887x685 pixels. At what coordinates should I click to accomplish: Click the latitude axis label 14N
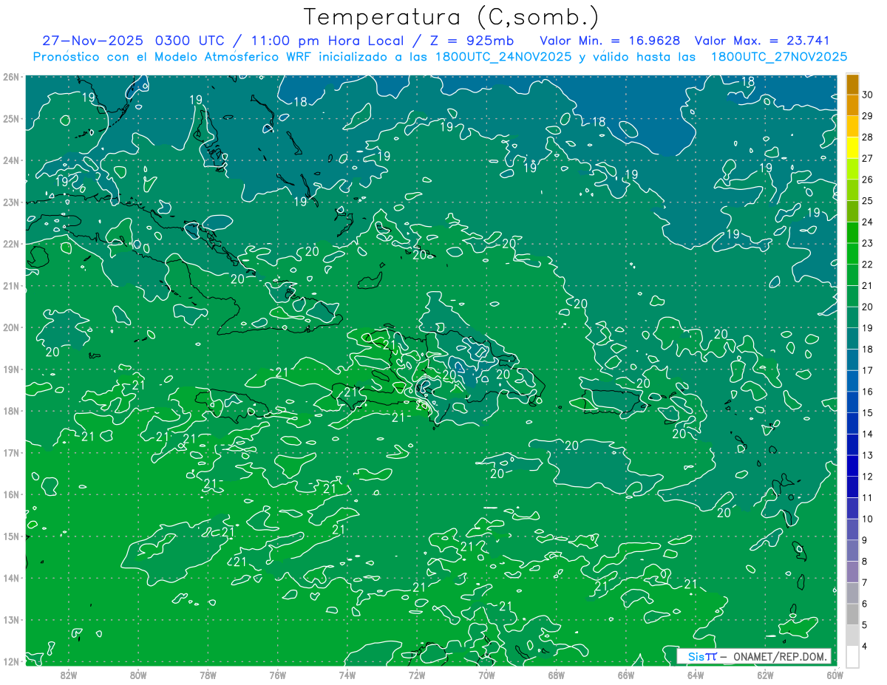[x=11, y=578]
